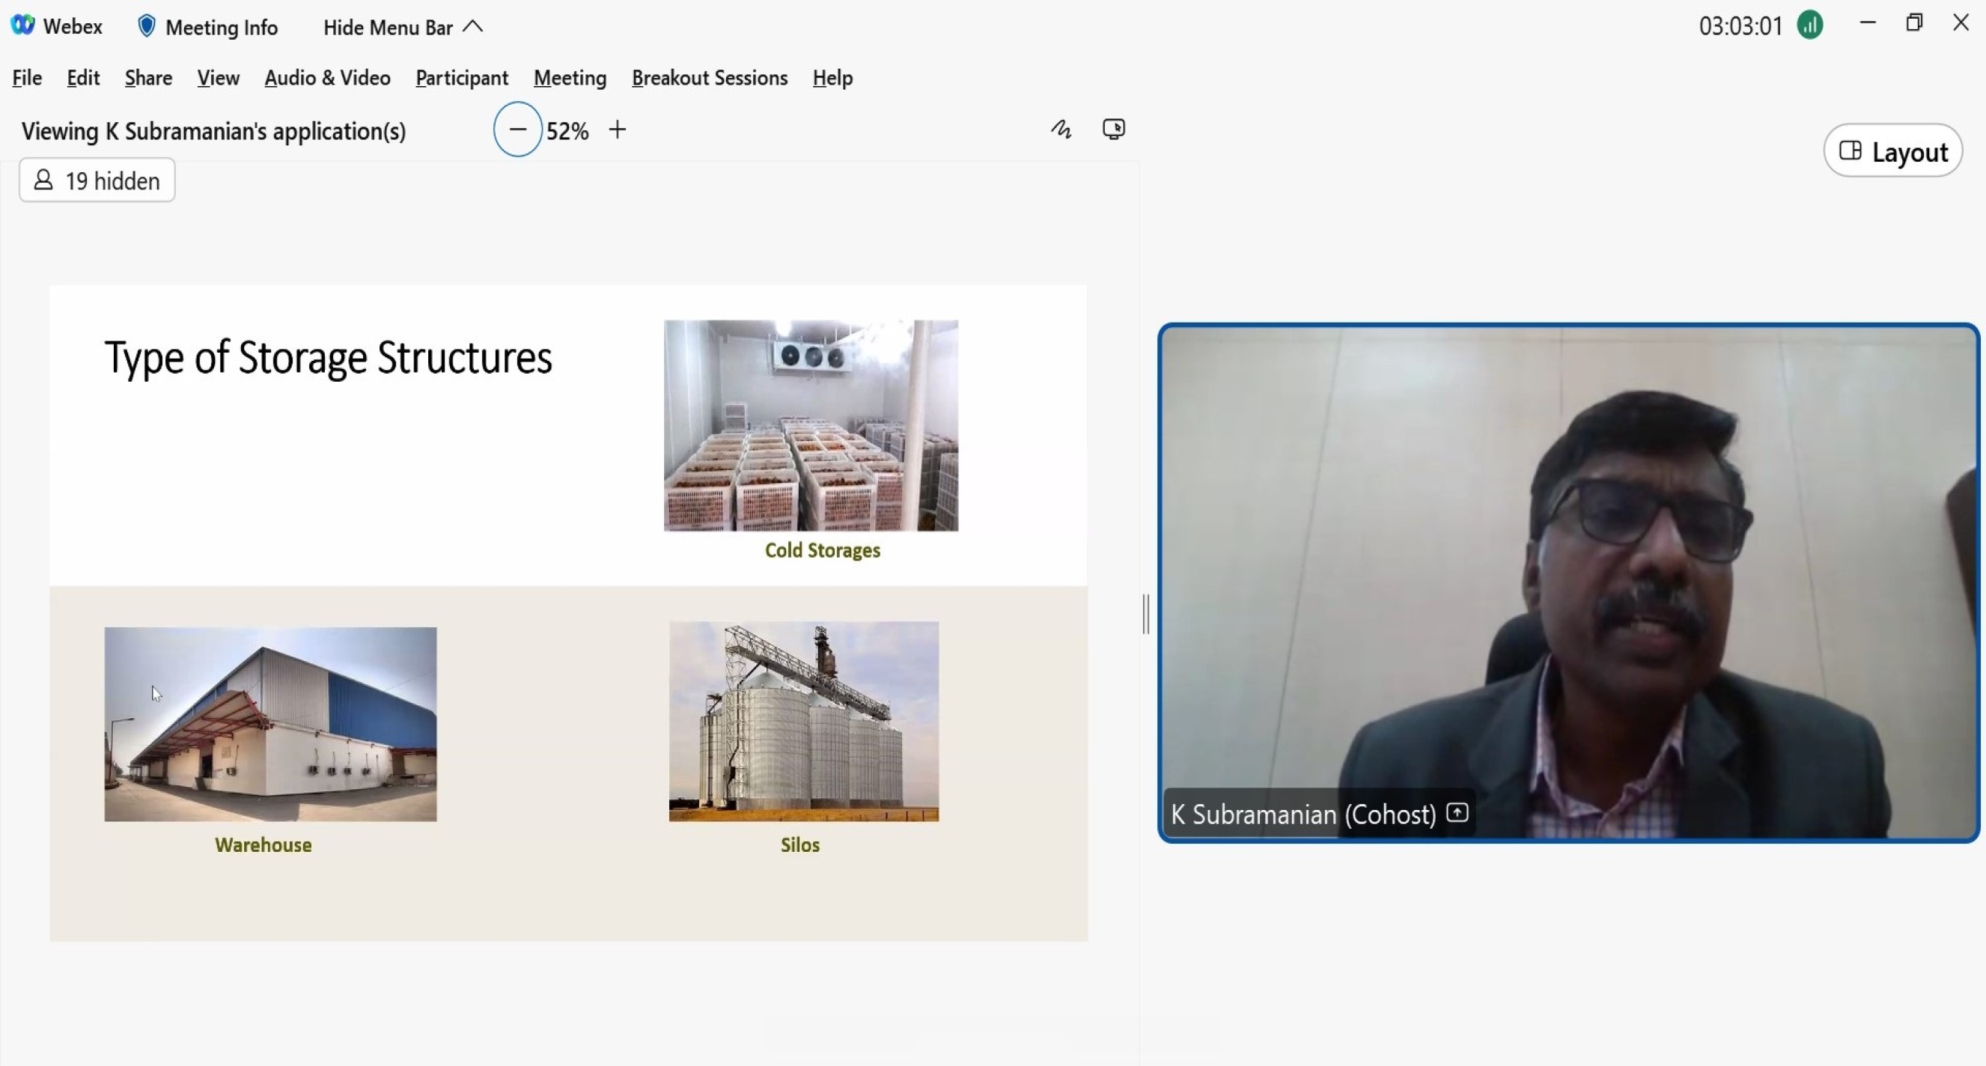
Task: Click the zoom in plus button
Action: click(617, 130)
